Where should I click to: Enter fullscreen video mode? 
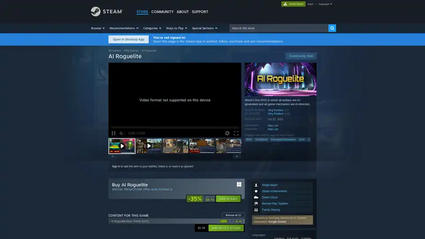236,133
